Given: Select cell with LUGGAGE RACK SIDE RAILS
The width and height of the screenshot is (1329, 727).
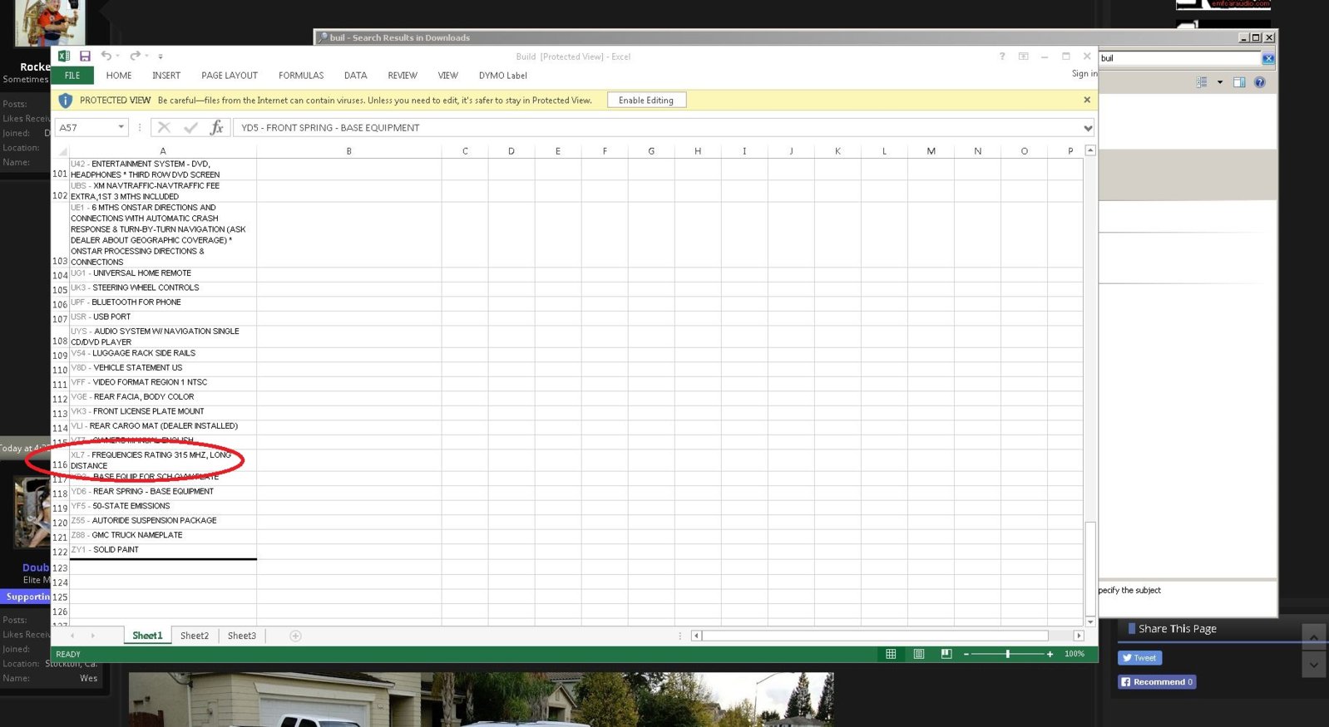Looking at the screenshot, I should coord(163,354).
